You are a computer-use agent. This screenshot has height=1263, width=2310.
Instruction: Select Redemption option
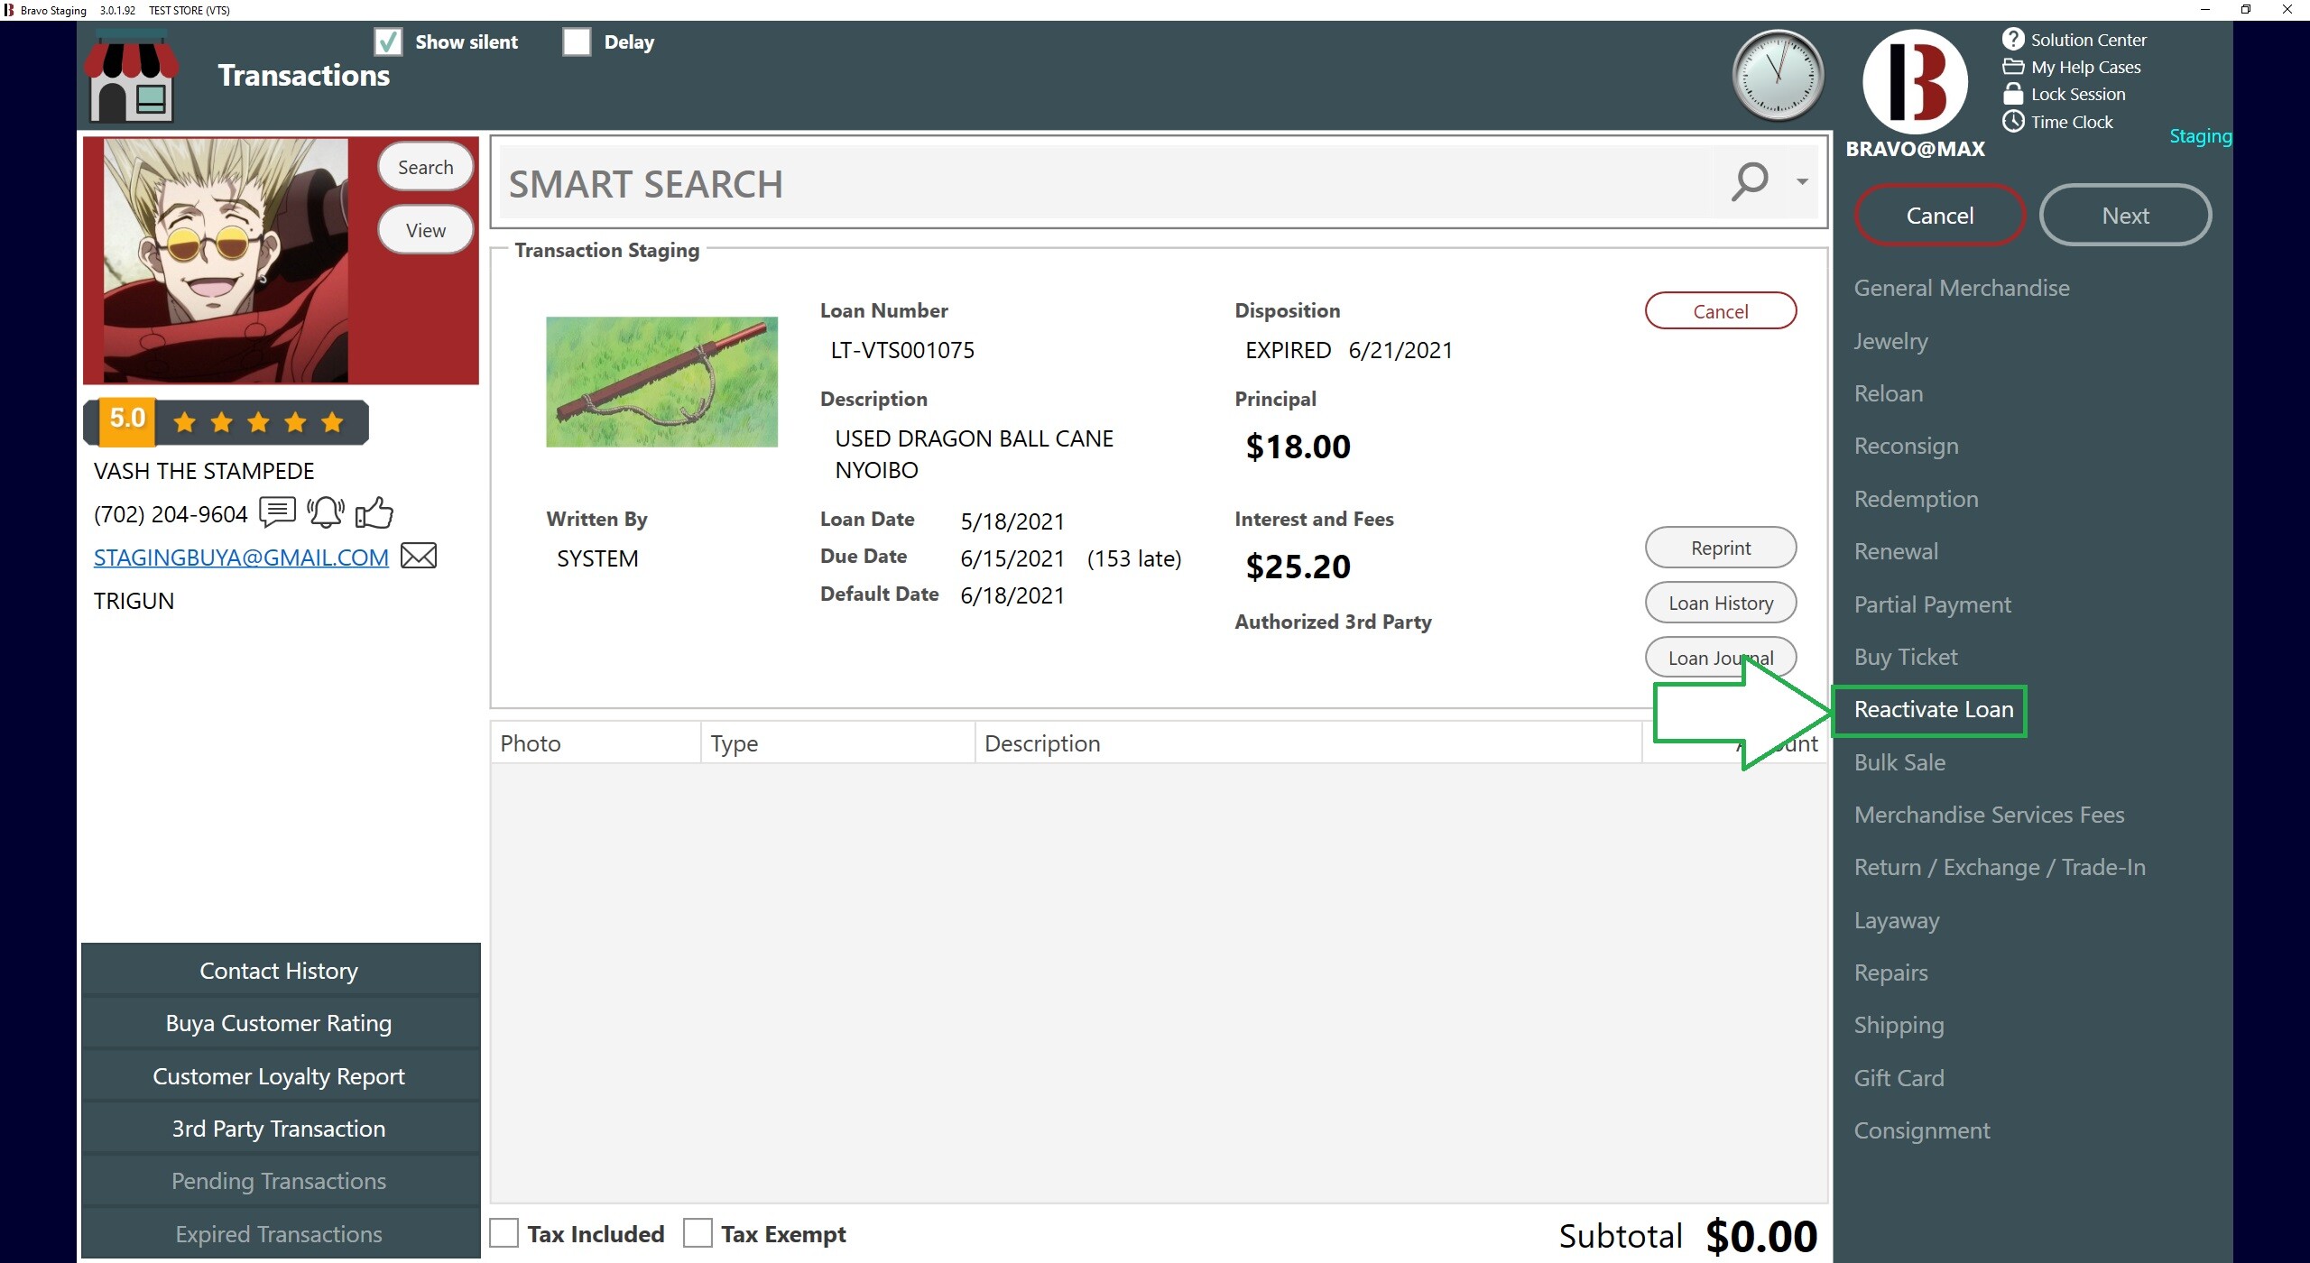1916,499
